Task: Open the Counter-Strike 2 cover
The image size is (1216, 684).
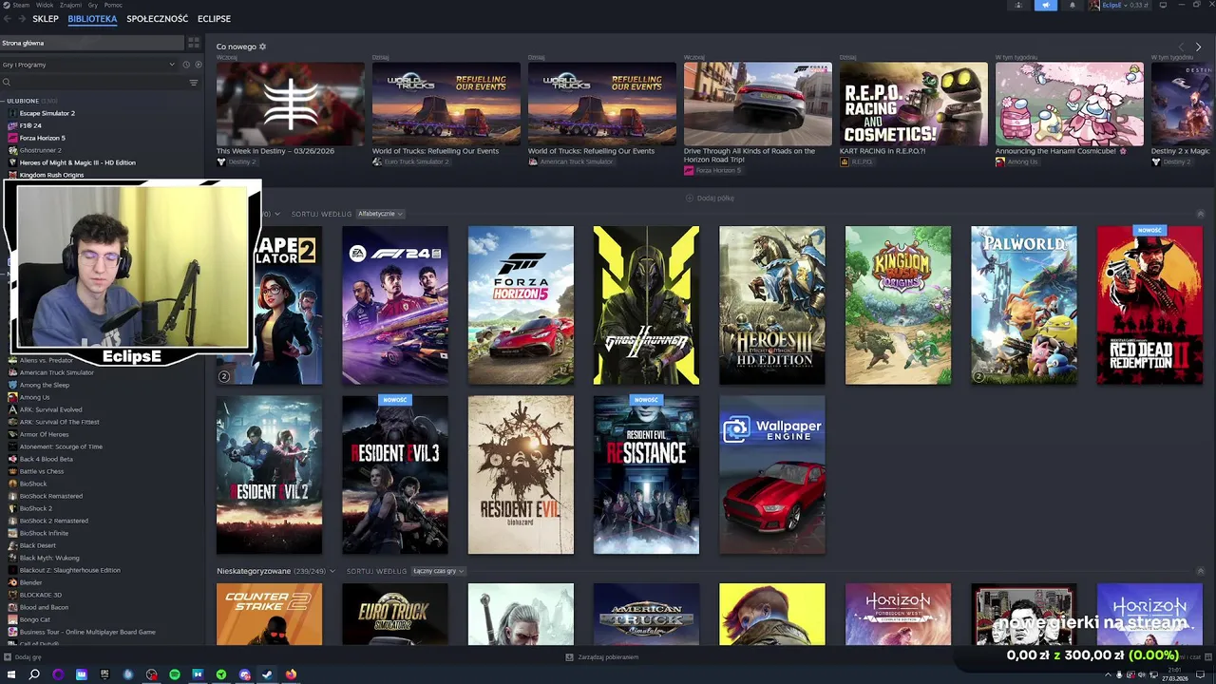Action: click(x=269, y=615)
